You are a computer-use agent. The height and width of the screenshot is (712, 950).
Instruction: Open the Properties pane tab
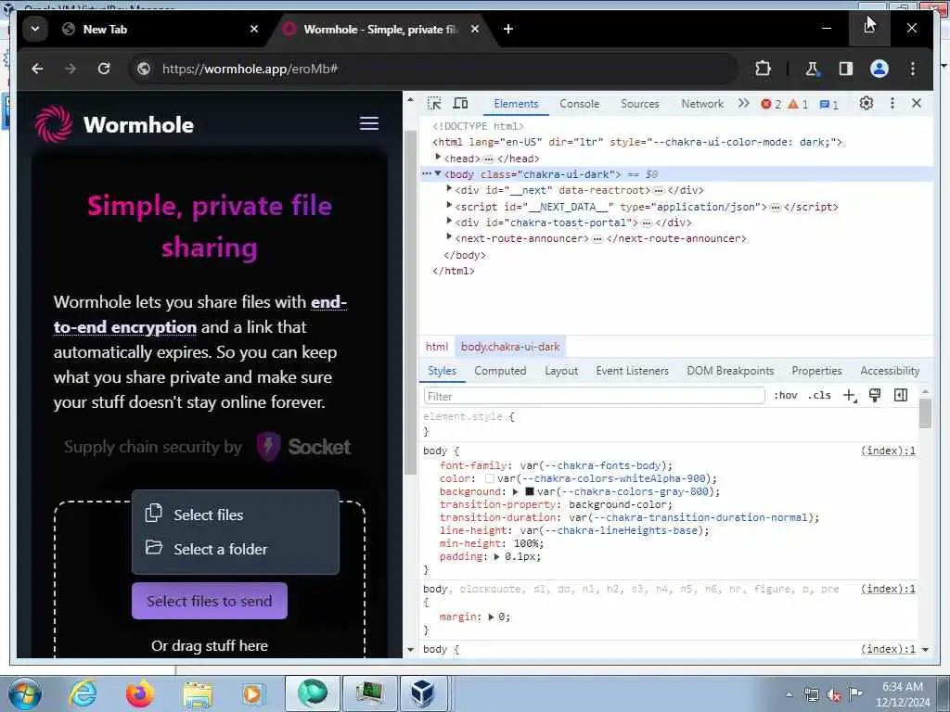[x=816, y=371]
